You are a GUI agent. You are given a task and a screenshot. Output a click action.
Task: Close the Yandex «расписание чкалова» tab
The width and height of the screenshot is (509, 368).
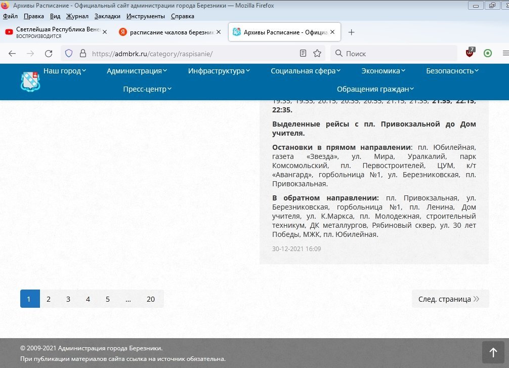point(219,32)
